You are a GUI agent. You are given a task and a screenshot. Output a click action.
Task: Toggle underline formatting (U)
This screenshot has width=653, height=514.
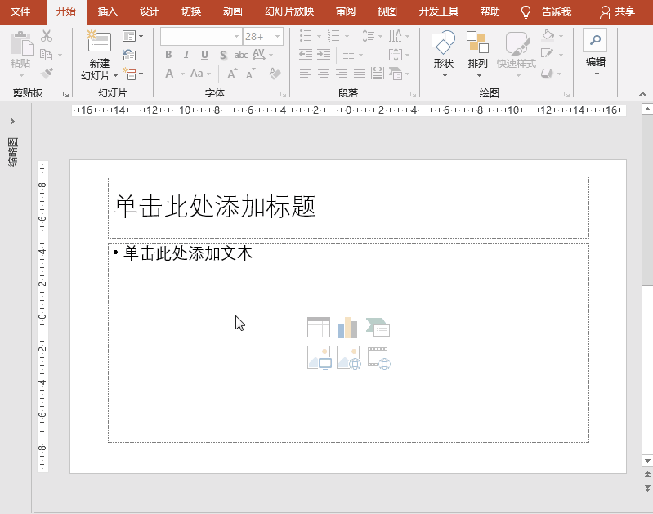[x=204, y=55]
